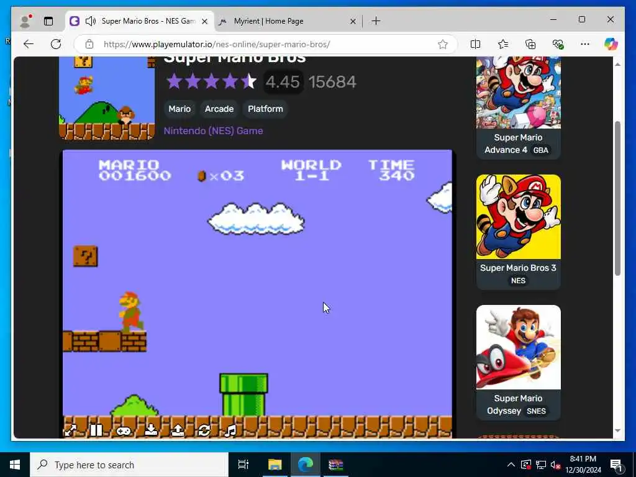This screenshot has width=636, height=477.
Task: Open the notification center icon
Action: (616, 465)
